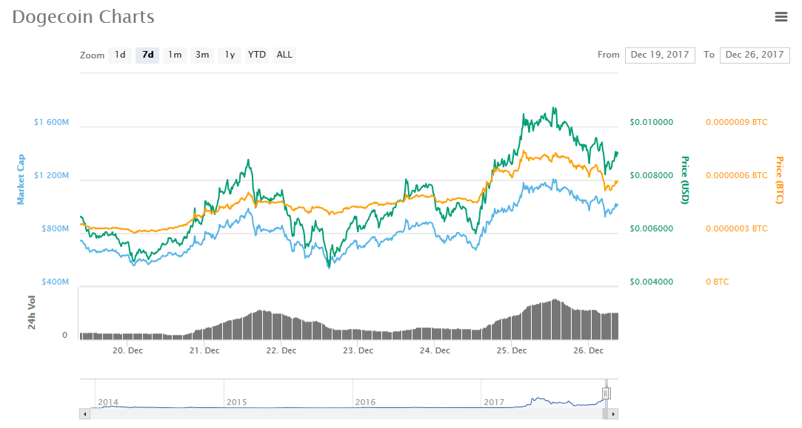Click the 24h Vol axis title

click(32, 312)
